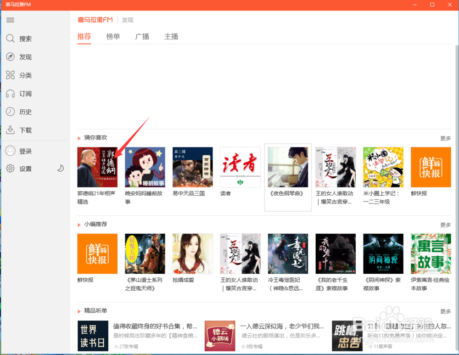Screen dimensions: 459x355
Task: Open 冷王毒宠医妃 album cover
Action: [288, 254]
